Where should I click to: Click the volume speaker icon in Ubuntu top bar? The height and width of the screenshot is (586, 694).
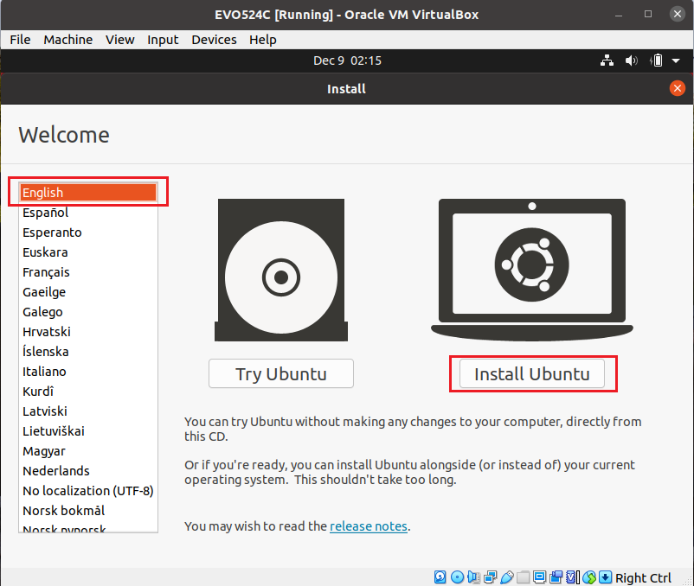(631, 61)
